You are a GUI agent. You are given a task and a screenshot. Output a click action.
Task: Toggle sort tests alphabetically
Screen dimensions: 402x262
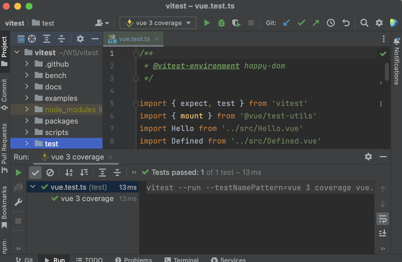[69, 173]
